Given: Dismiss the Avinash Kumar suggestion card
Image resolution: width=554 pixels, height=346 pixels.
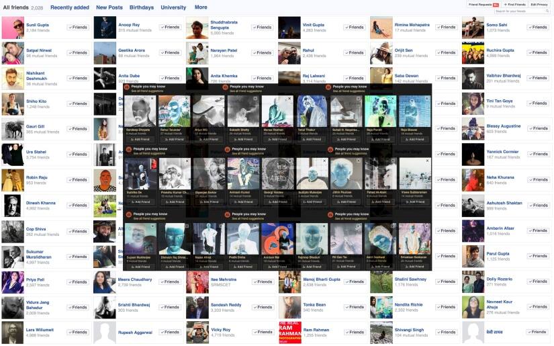Looking at the screenshot, I should [256, 161].
